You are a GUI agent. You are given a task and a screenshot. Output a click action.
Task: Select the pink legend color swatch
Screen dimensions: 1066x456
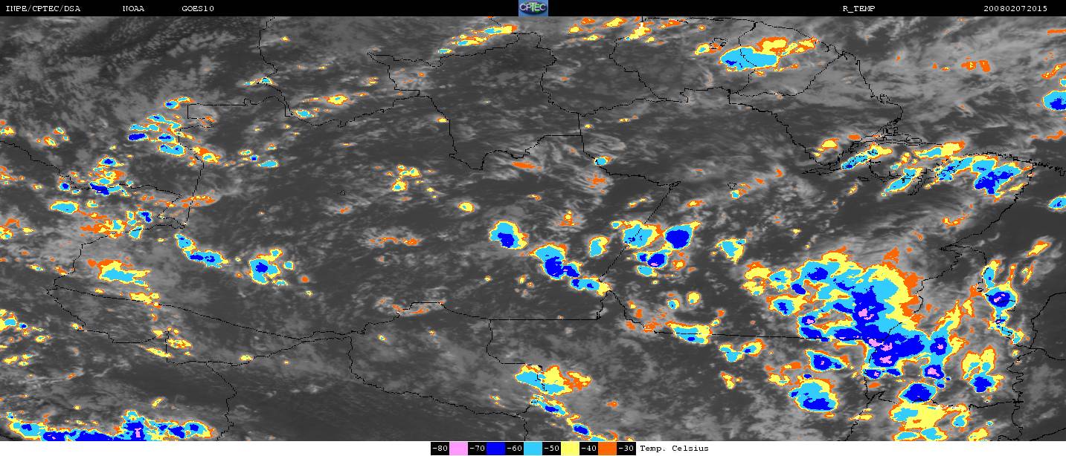click(458, 449)
